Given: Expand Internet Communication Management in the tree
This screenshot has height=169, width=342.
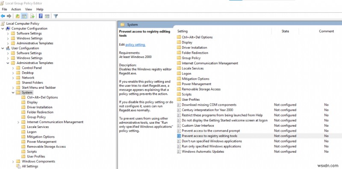Looking at the screenshot, I should point(18,122).
